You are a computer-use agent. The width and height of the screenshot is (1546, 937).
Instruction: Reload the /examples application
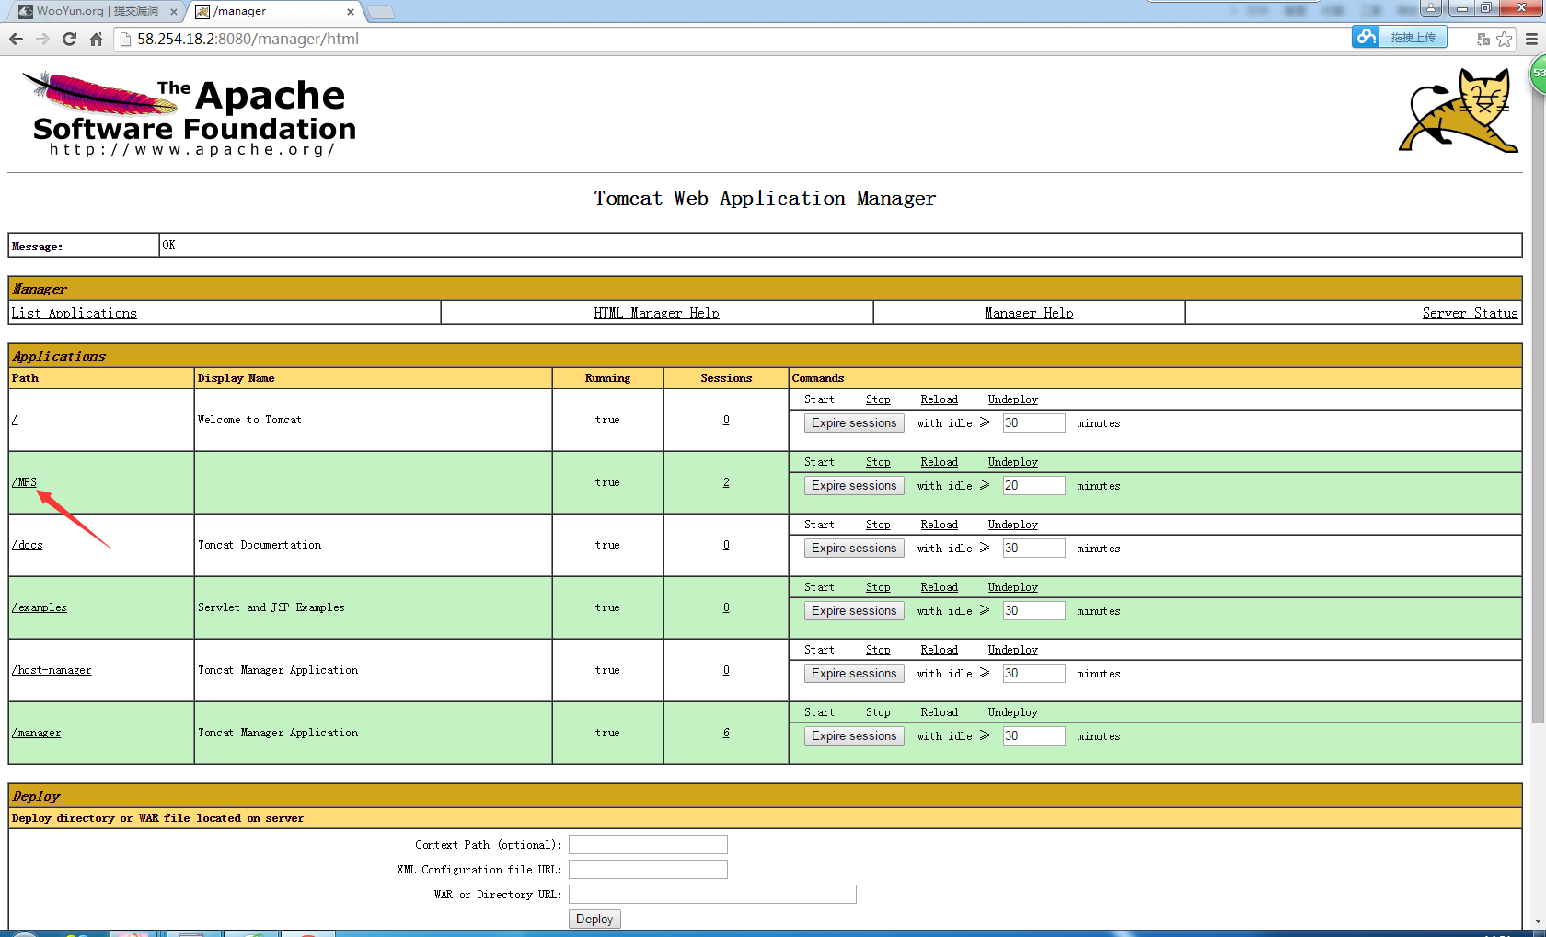point(939,587)
